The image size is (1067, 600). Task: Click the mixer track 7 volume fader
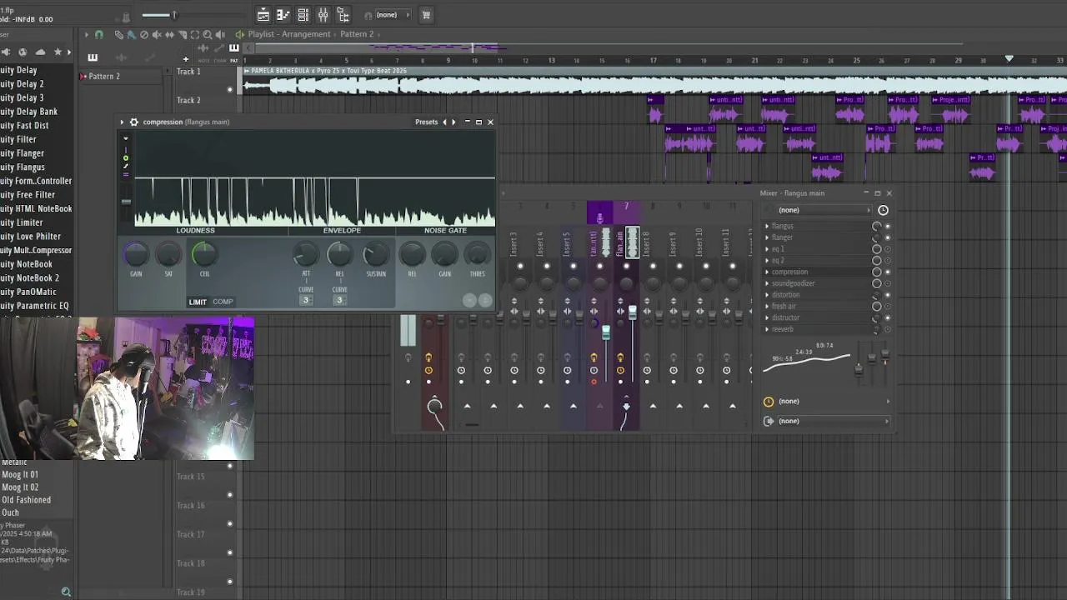click(x=633, y=312)
